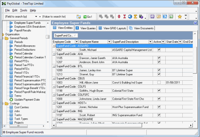Screen dimensions: 200x137
Task: Click the PR module toolbar icon
Action: click(171, 16)
